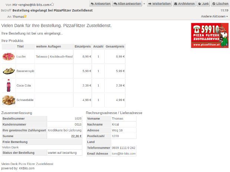
Task: Click the yellow star beside Thomas
Action: [x=25, y=16]
